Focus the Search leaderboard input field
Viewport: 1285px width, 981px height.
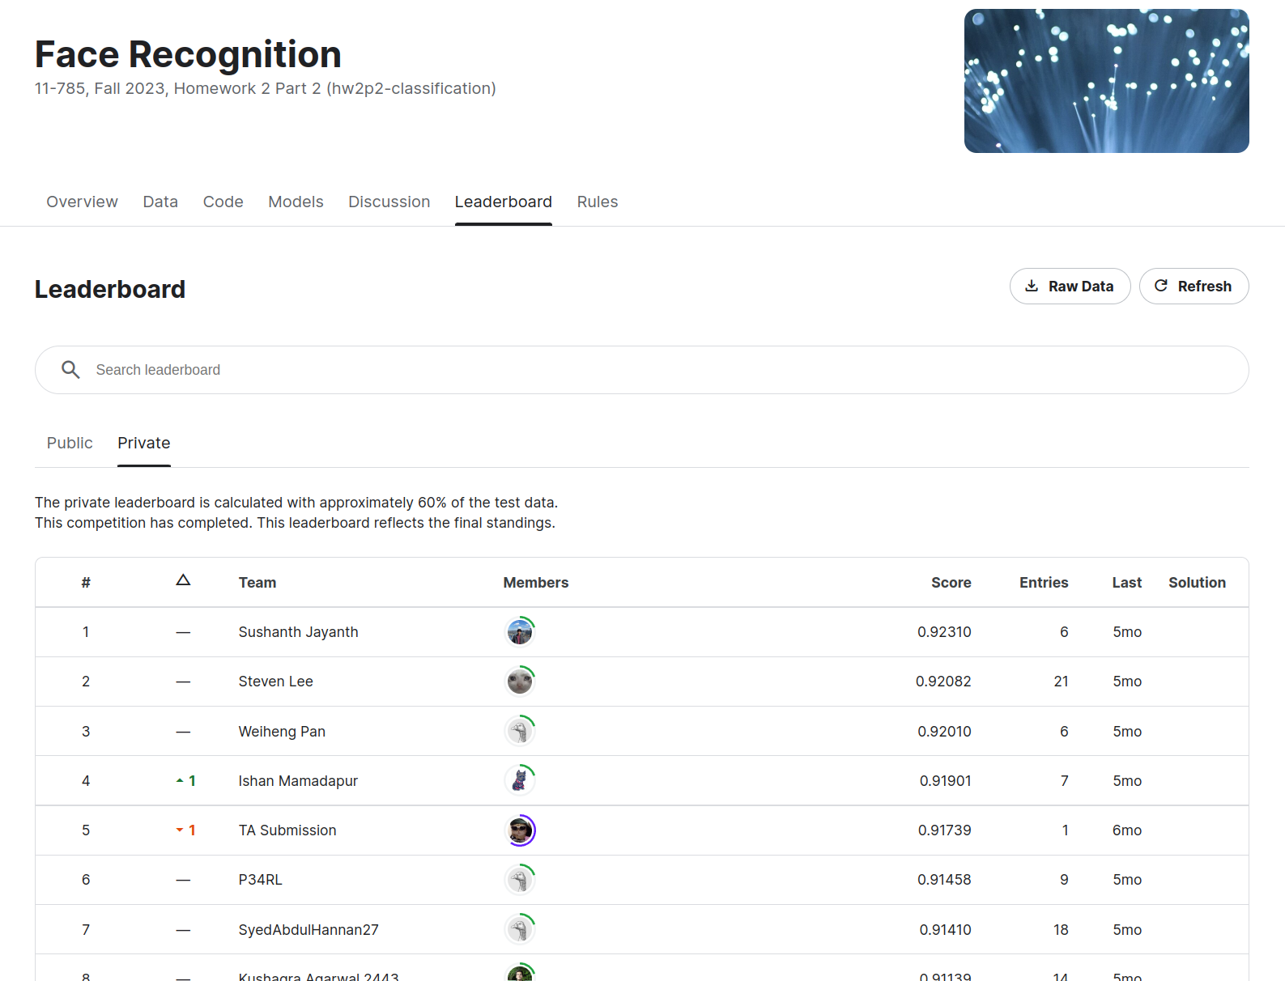pos(648,370)
